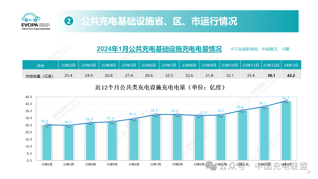Select the 32.5 data point marker for 23年7月
Image resolution: width=318 pixels, height=179 pixels.
click(156, 115)
